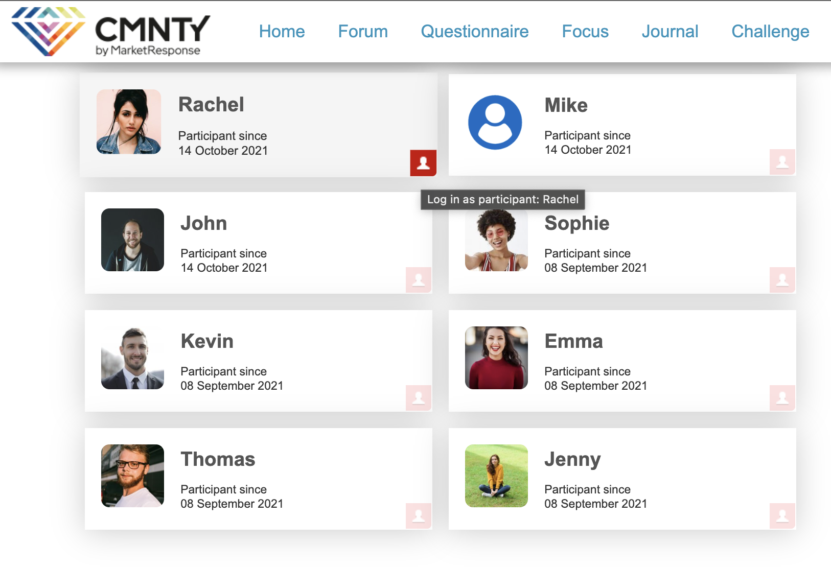This screenshot has height=567, width=831.
Task: Open the Questionnaire section
Action: pyautogui.click(x=474, y=32)
